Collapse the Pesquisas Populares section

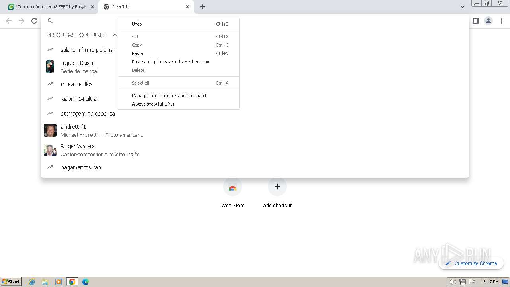click(115, 35)
